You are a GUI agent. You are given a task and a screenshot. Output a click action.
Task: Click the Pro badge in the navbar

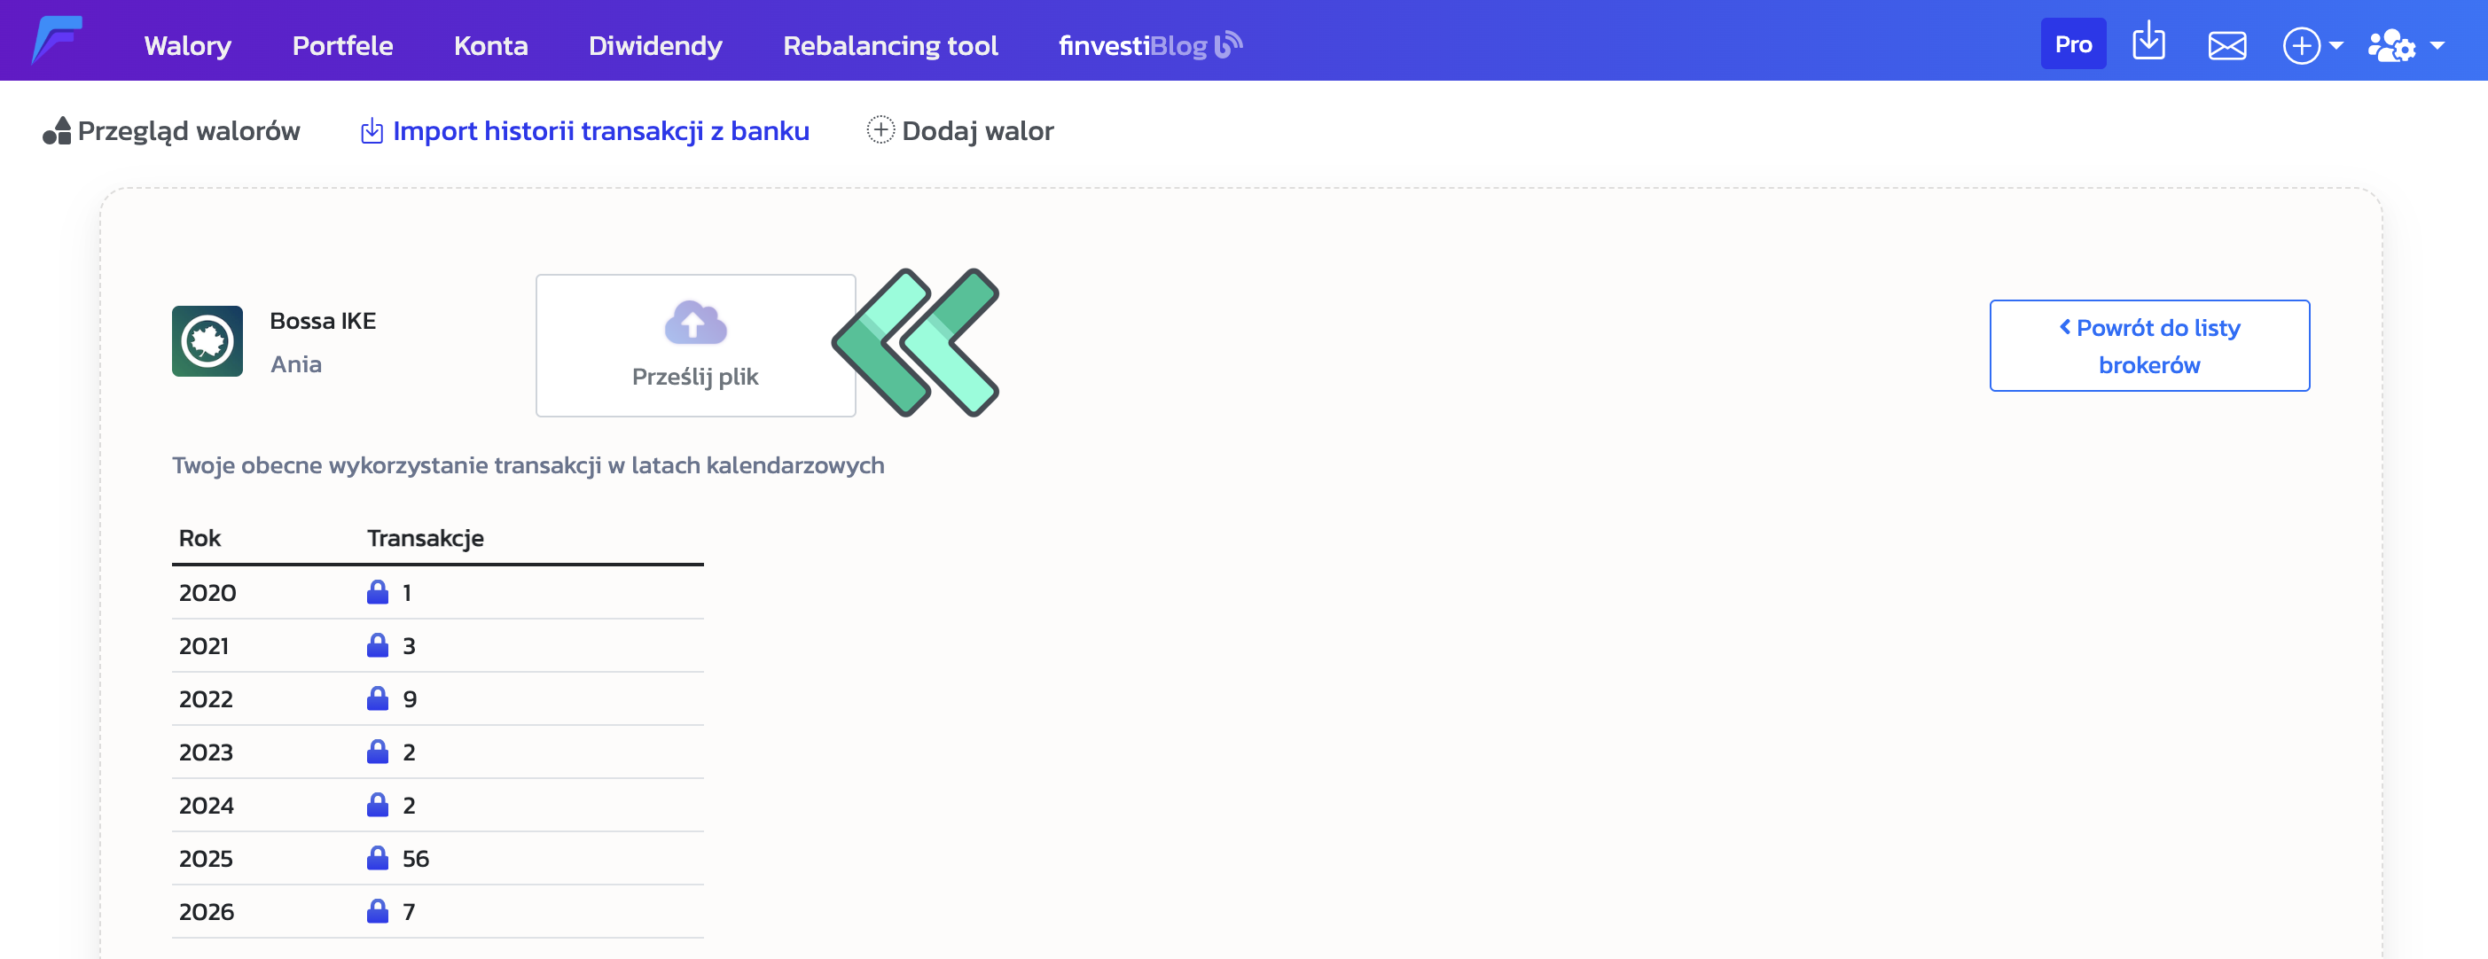pos(2074,43)
